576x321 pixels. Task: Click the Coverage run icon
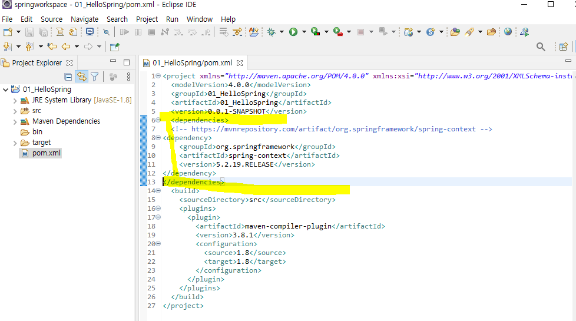315,32
